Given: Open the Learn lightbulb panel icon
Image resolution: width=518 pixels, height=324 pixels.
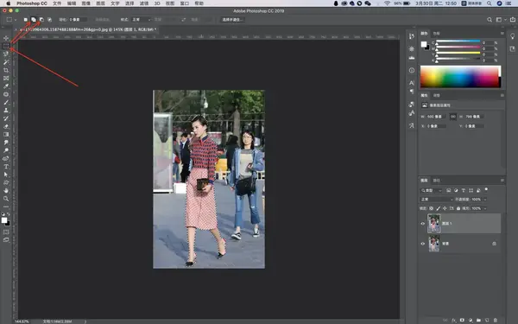Looking at the screenshot, I should 512,36.
